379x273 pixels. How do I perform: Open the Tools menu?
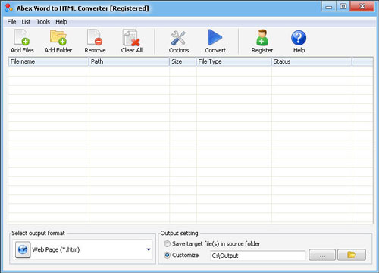tap(43, 22)
